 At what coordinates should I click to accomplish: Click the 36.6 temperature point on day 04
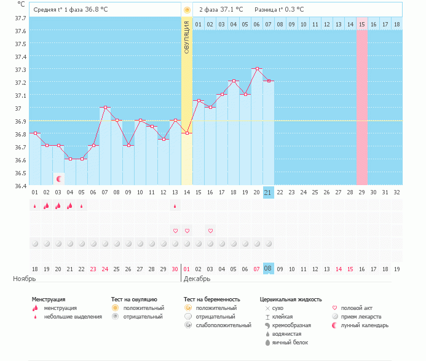70,159
